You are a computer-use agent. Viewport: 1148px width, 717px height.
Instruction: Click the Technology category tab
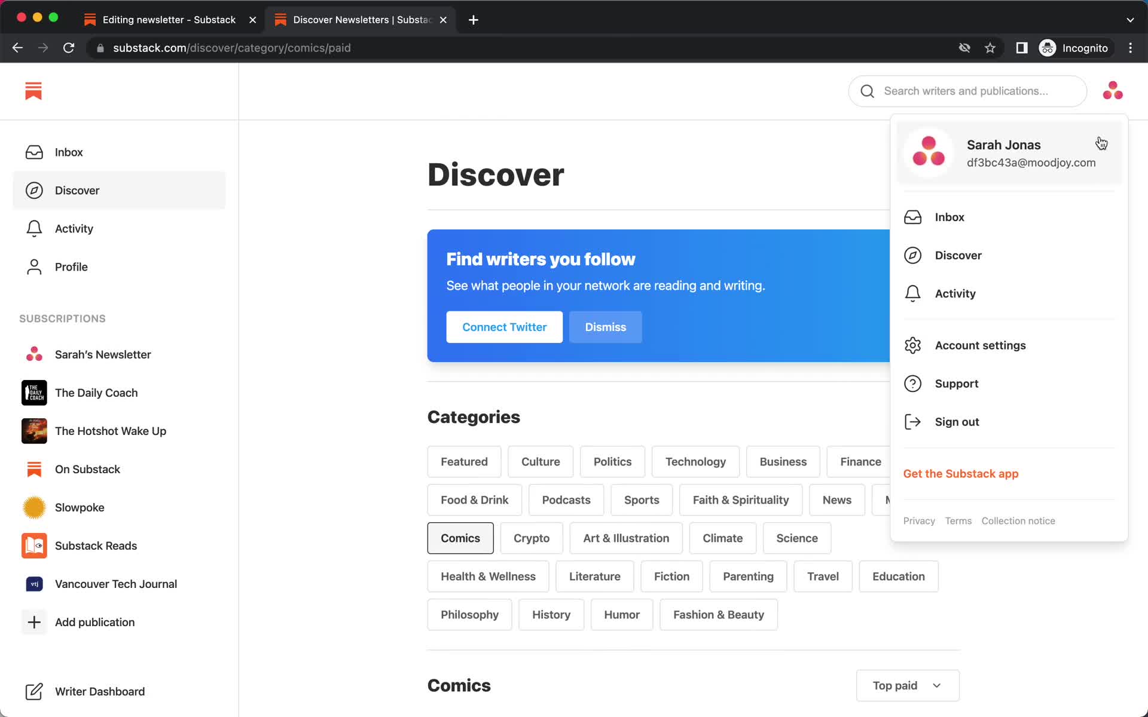click(697, 461)
